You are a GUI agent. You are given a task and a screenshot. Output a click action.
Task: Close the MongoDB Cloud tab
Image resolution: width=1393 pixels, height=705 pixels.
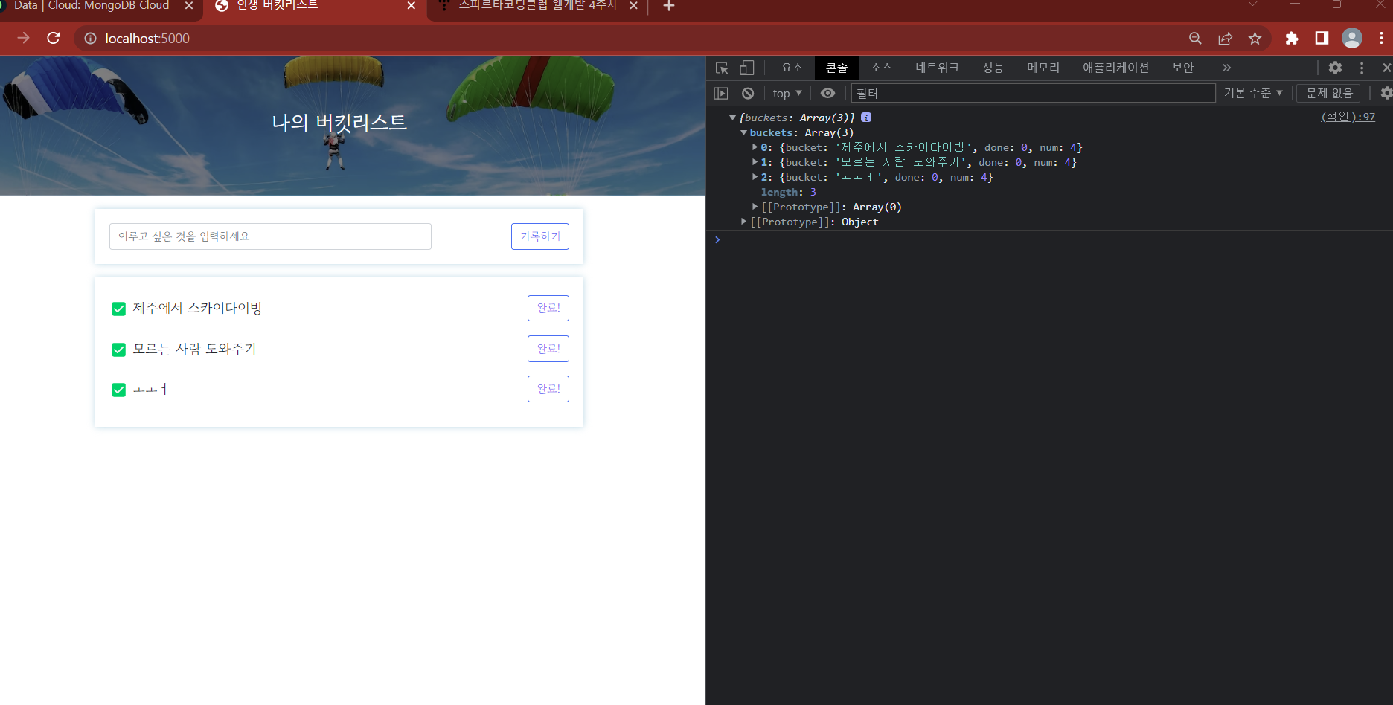point(189,6)
